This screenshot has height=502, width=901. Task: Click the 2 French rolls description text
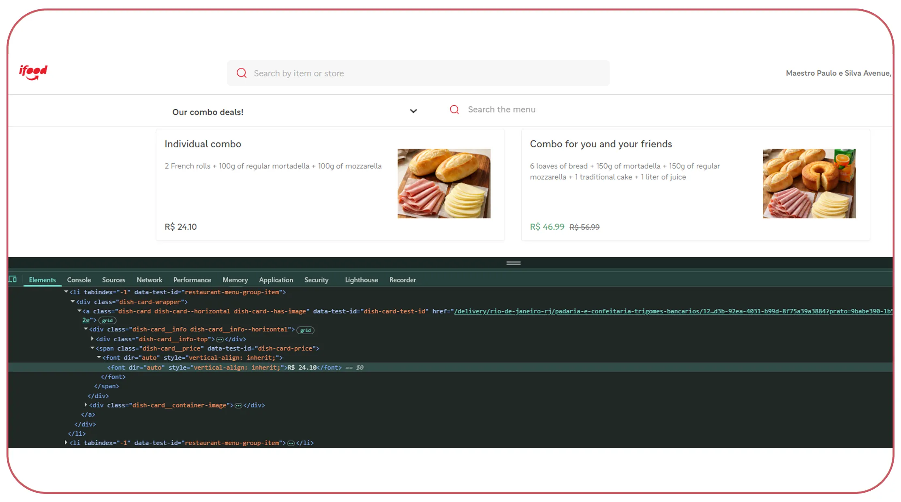[x=273, y=166]
